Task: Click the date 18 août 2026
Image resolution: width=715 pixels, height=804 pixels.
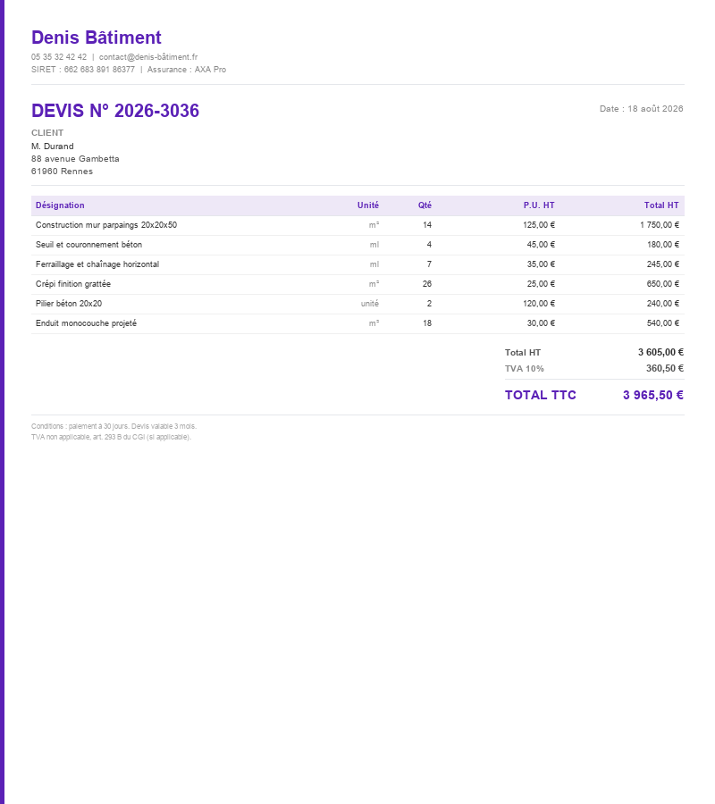Action: 655,109
